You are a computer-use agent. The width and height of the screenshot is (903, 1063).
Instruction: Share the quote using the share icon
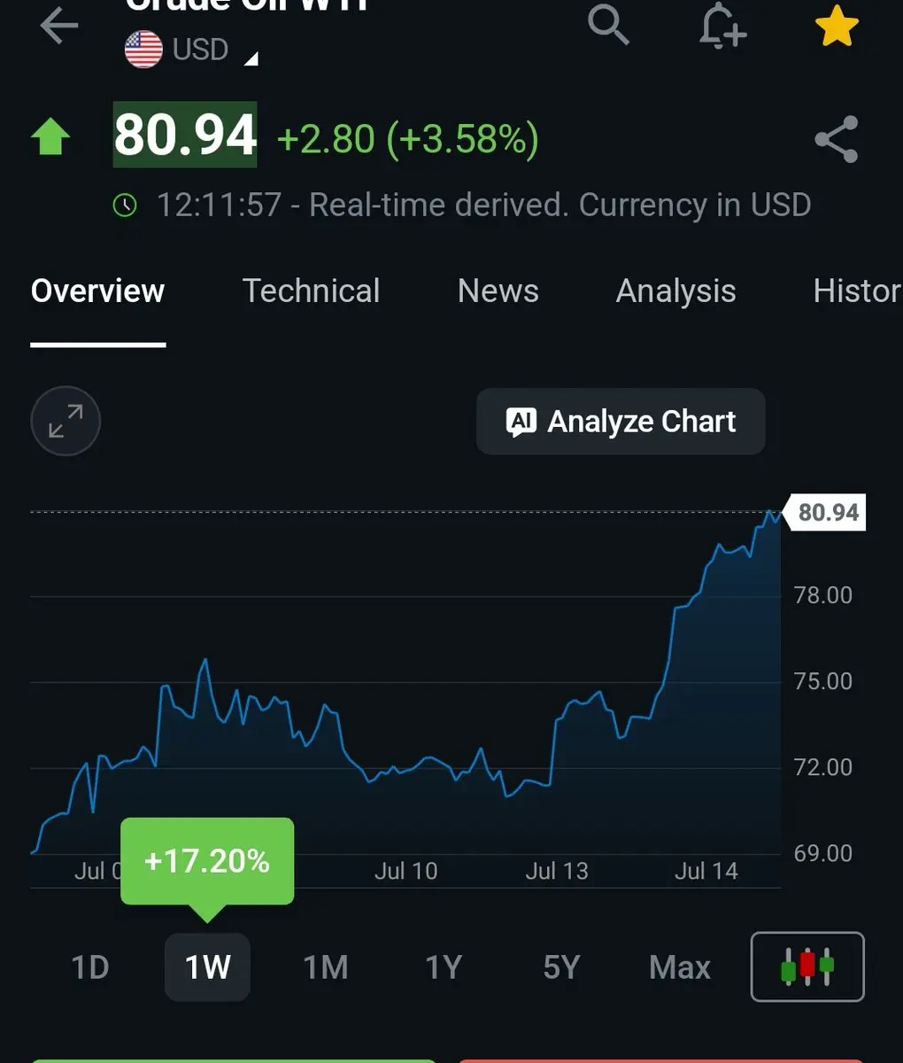(837, 139)
